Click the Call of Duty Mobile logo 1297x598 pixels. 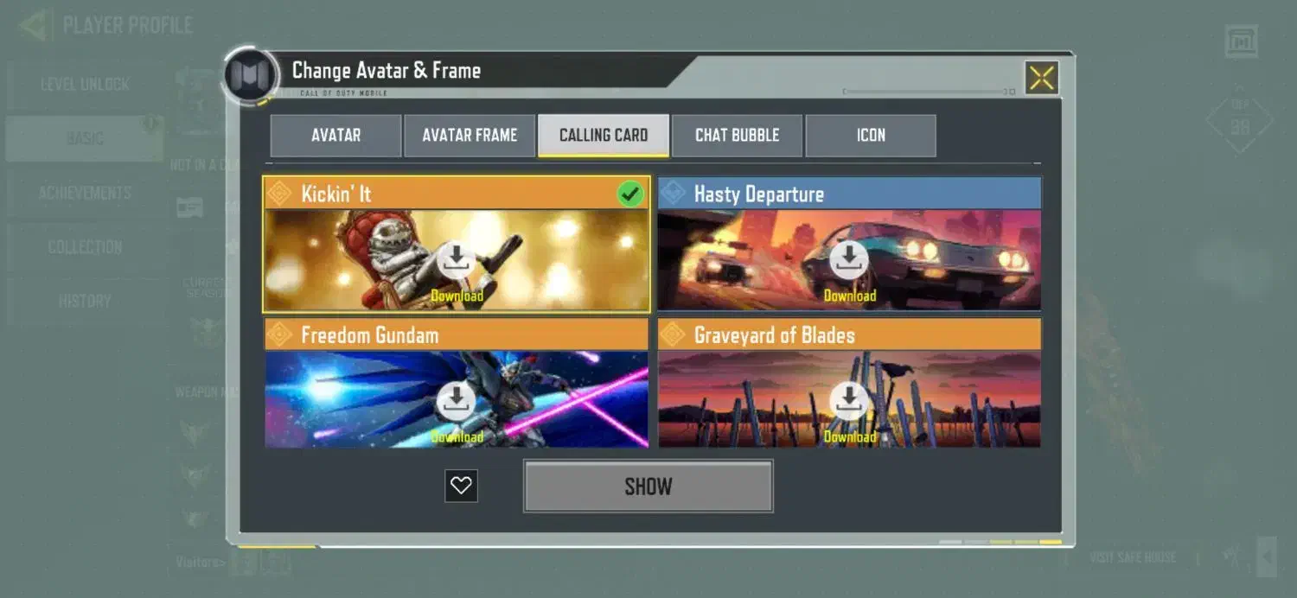pos(251,75)
